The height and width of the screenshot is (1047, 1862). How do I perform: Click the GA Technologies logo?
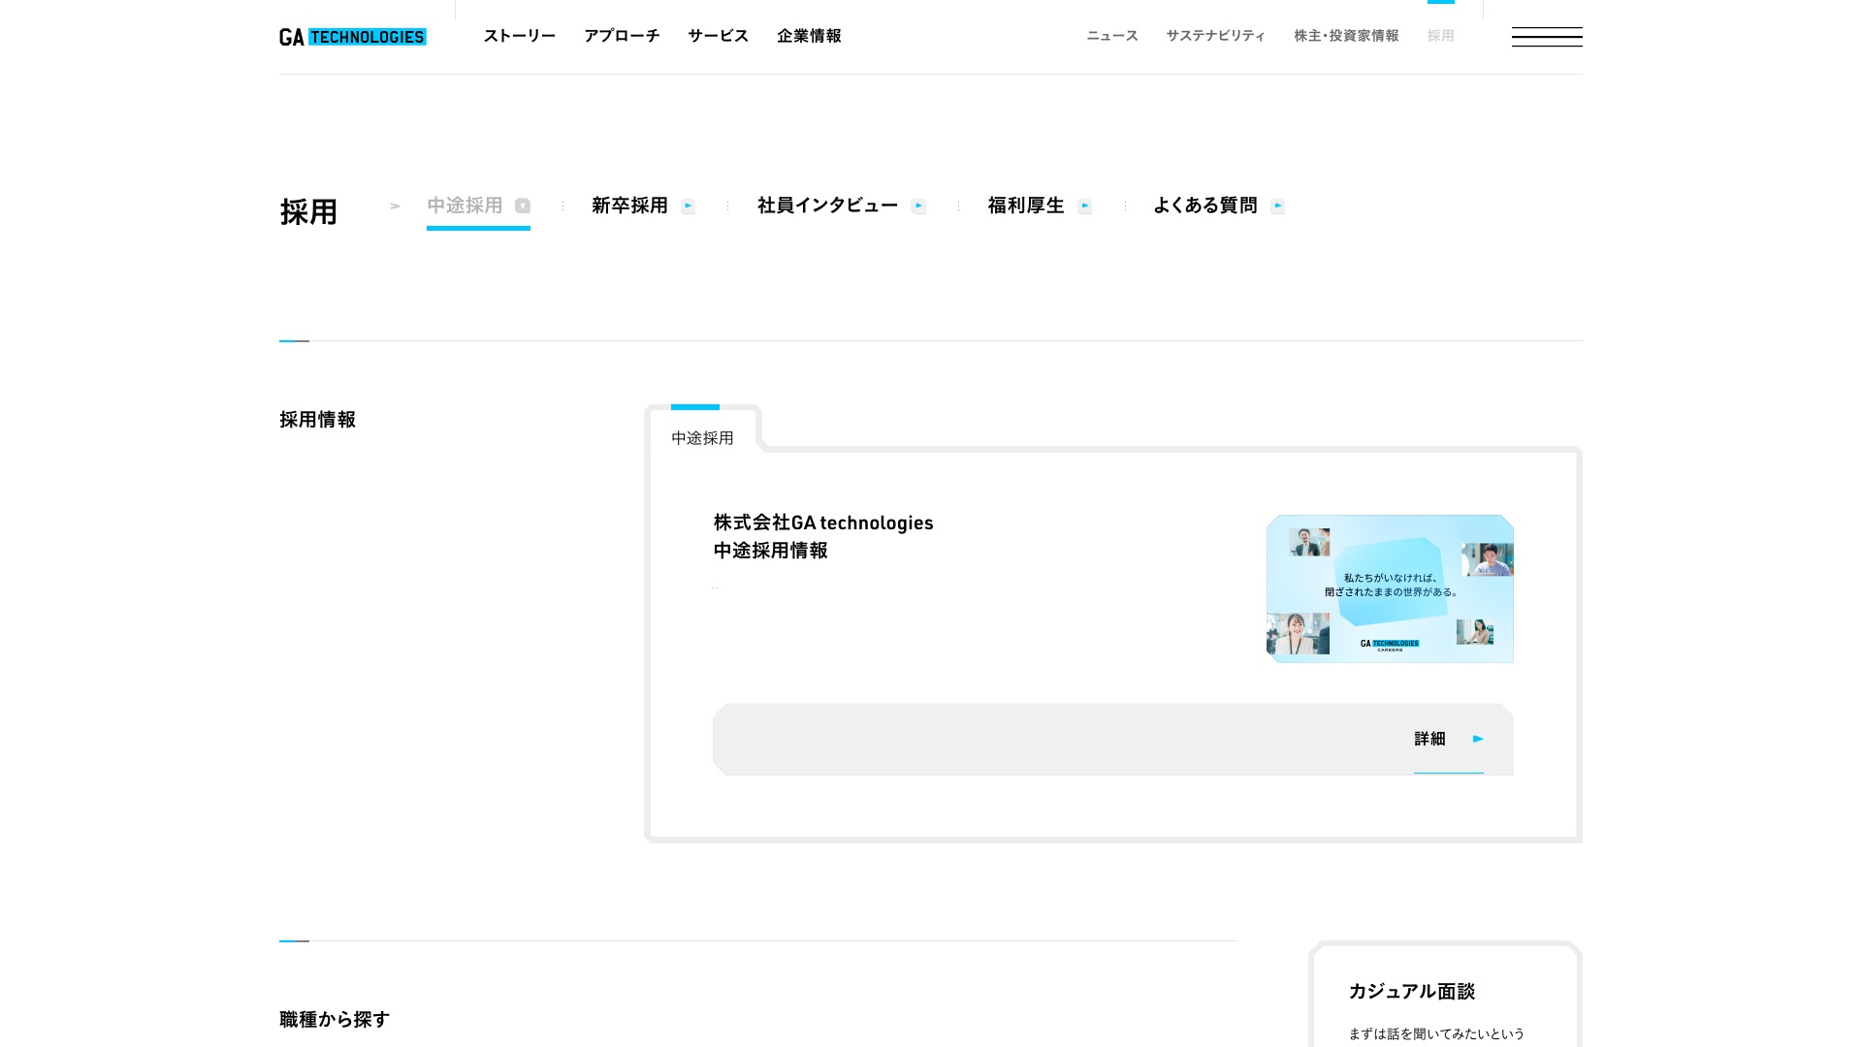coord(353,37)
